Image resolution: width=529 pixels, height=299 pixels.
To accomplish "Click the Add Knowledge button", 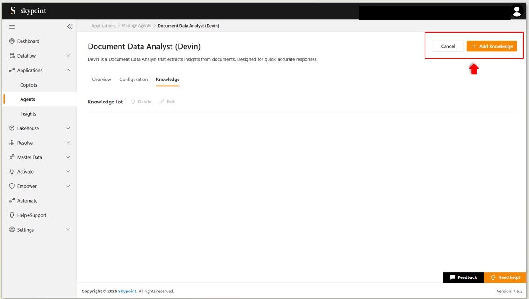I will click(492, 46).
